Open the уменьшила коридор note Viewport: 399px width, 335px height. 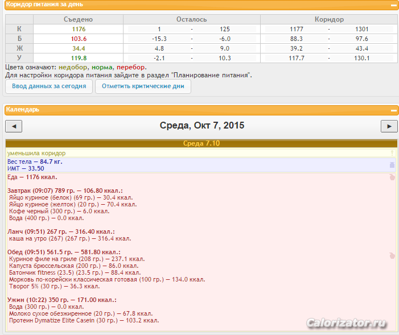pos(36,154)
